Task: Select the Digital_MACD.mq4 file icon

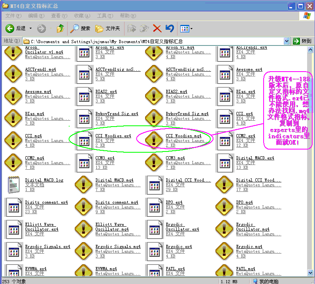Action: click(83, 184)
